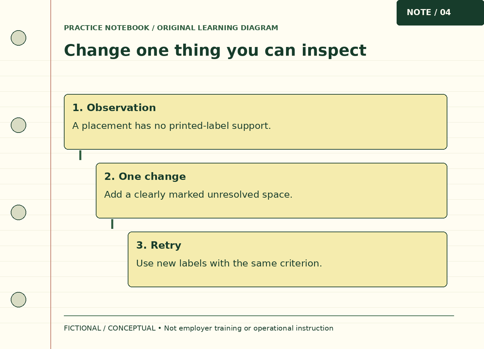Select text 'A placement has no printed-label support.'
Image resolution: width=484 pixels, height=349 pixels.
coord(171,126)
